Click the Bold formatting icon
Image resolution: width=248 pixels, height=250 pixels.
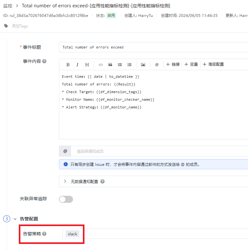click(x=68, y=64)
